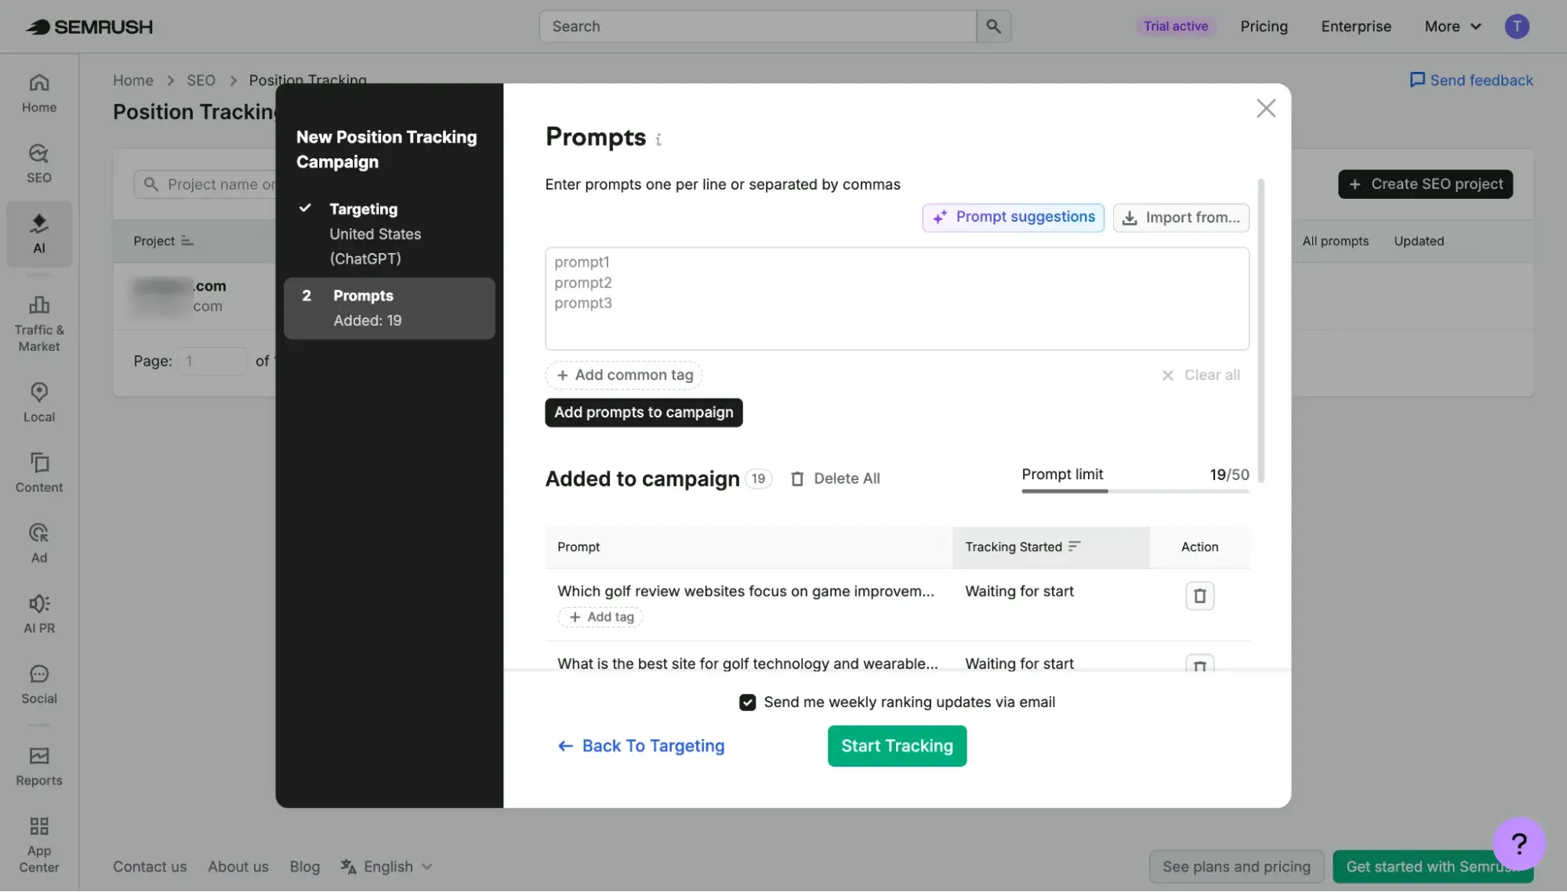
Task: Click the Start Tracking button
Action: (897, 746)
